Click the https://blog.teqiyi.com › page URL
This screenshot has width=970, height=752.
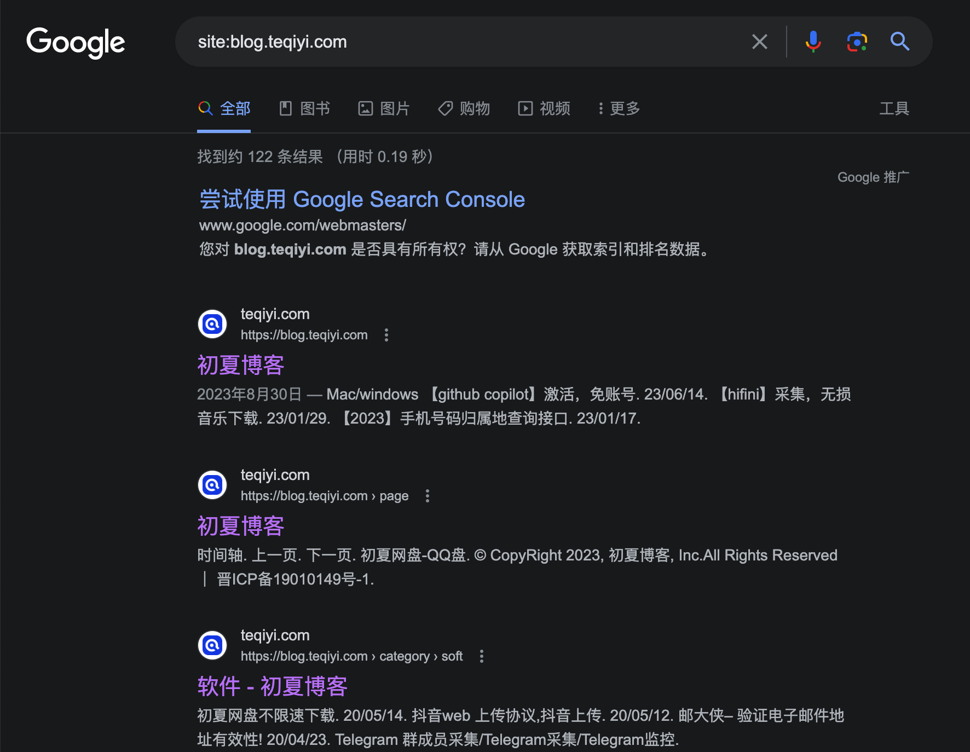point(325,496)
